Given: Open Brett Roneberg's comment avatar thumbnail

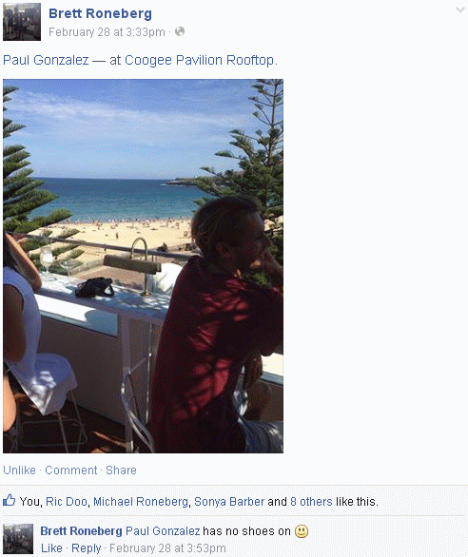Looking at the screenshot, I should 18,539.
